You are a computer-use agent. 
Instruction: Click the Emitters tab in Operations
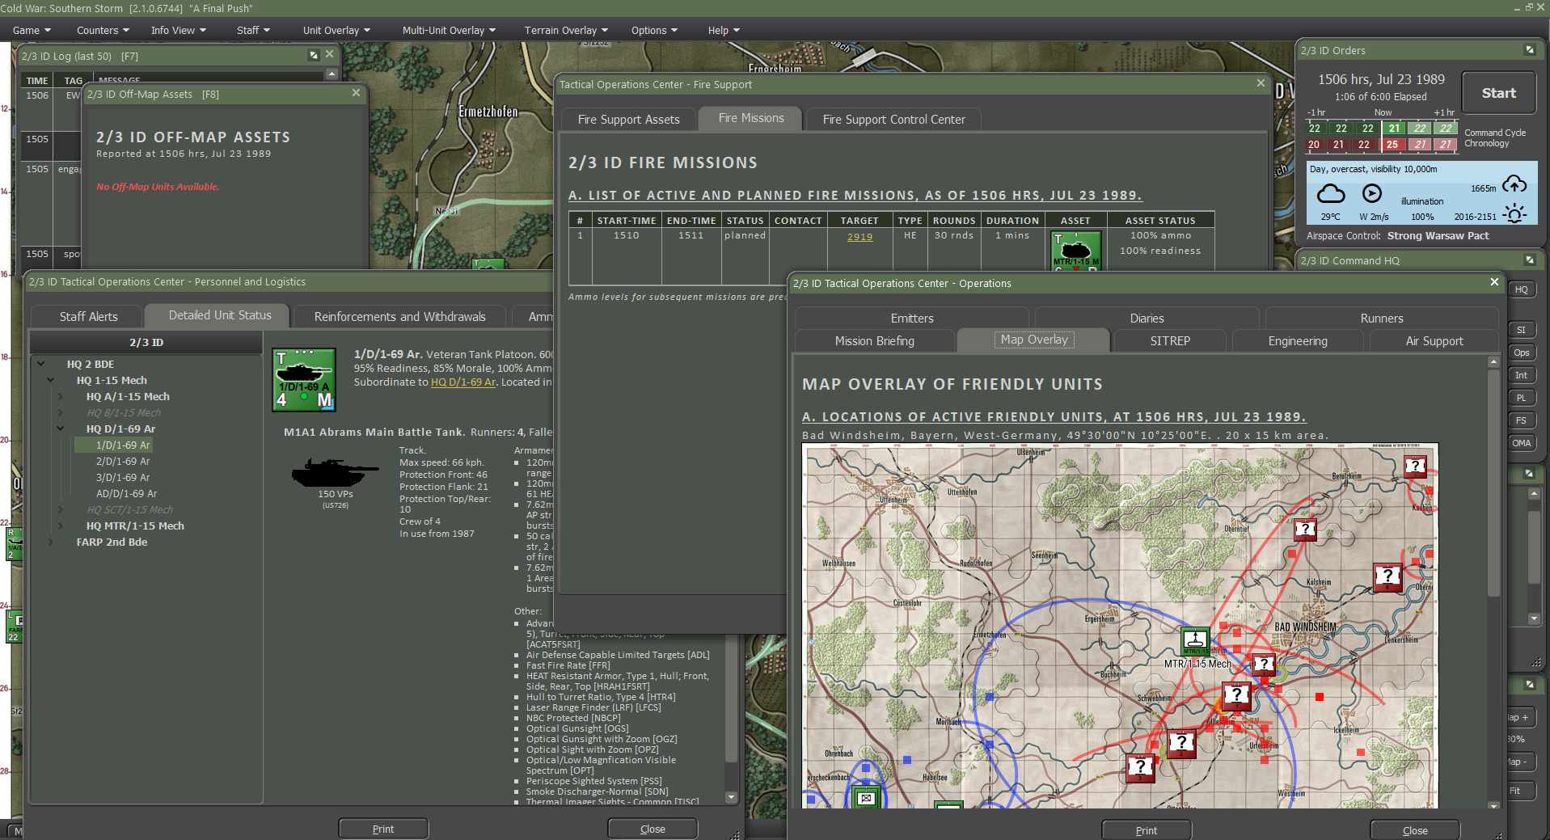[x=912, y=319]
